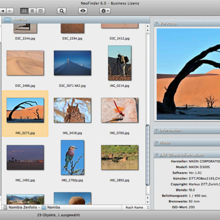This screenshot has height=220, width=220.
Task: Click the D3C_2412.jpg file name
Action: coord(119,38)
